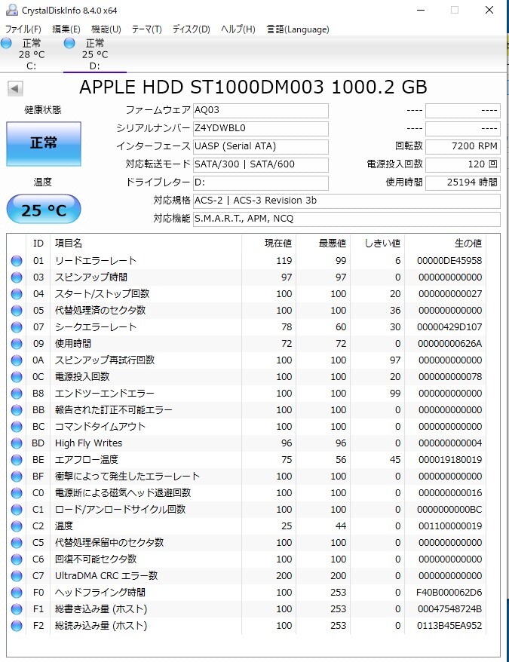The height and width of the screenshot is (662, 509).
Task: Click status orb for リードエラーレート row
Action: pos(17,261)
